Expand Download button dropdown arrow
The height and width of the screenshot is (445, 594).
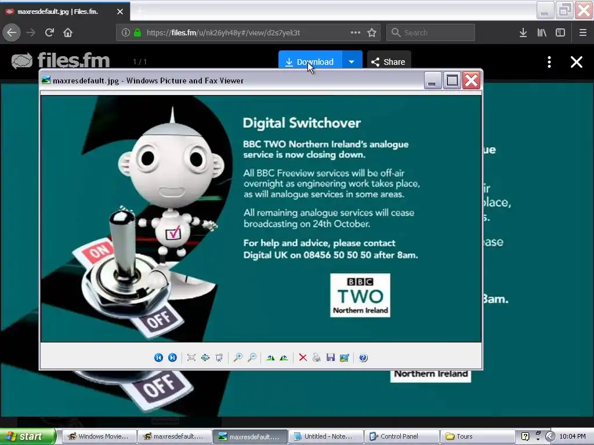pos(352,60)
